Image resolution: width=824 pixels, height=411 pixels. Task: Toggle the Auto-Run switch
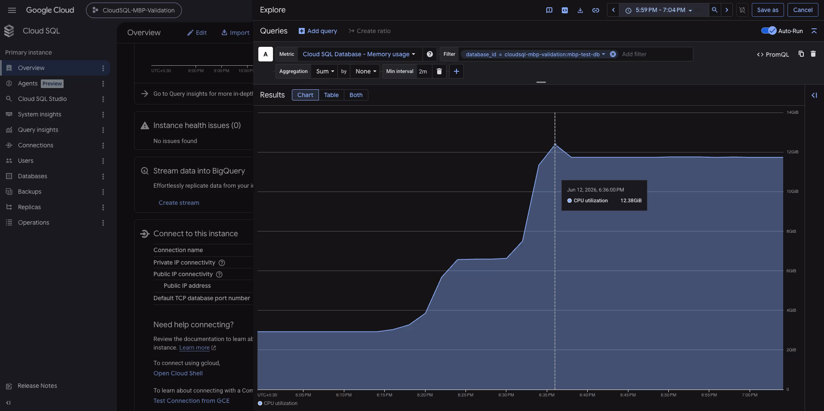[x=769, y=30]
